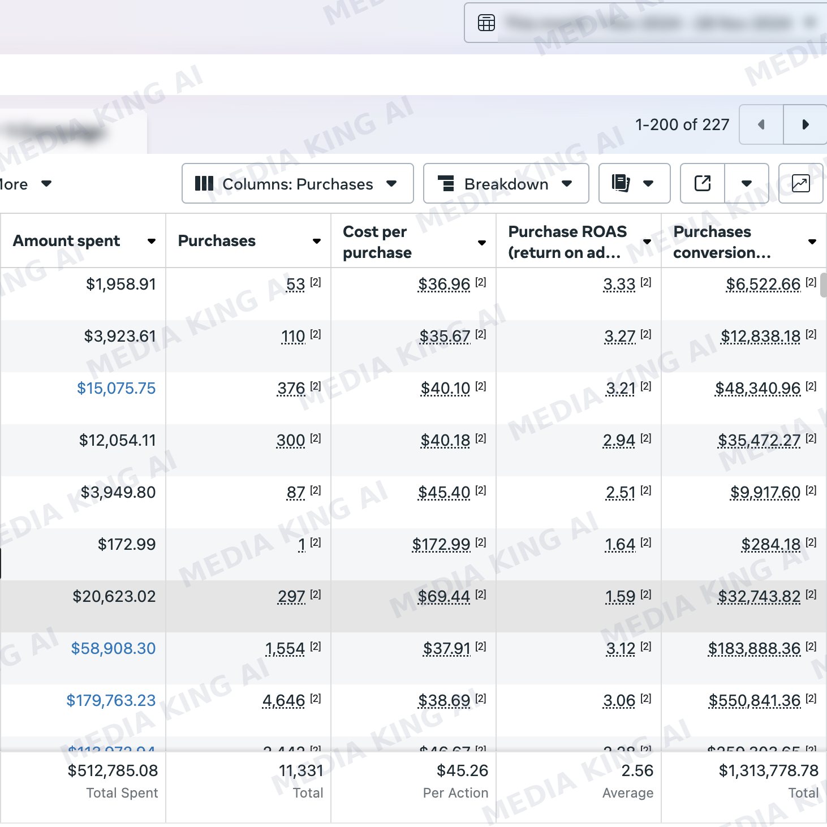Click the Amount spent column header
The height and width of the screenshot is (827, 827).
[83, 240]
